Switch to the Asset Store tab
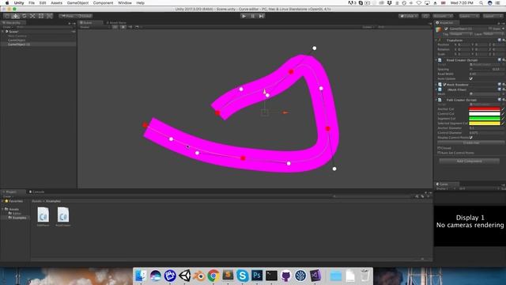This screenshot has height=285, width=506. (x=116, y=23)
